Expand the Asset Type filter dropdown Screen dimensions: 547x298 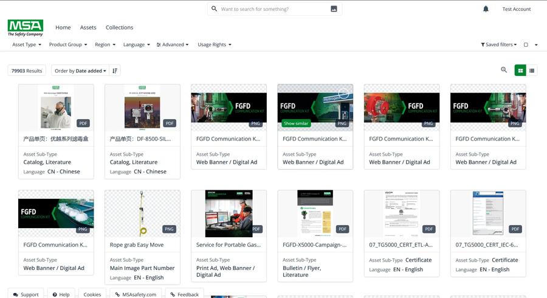coord(27,44)
